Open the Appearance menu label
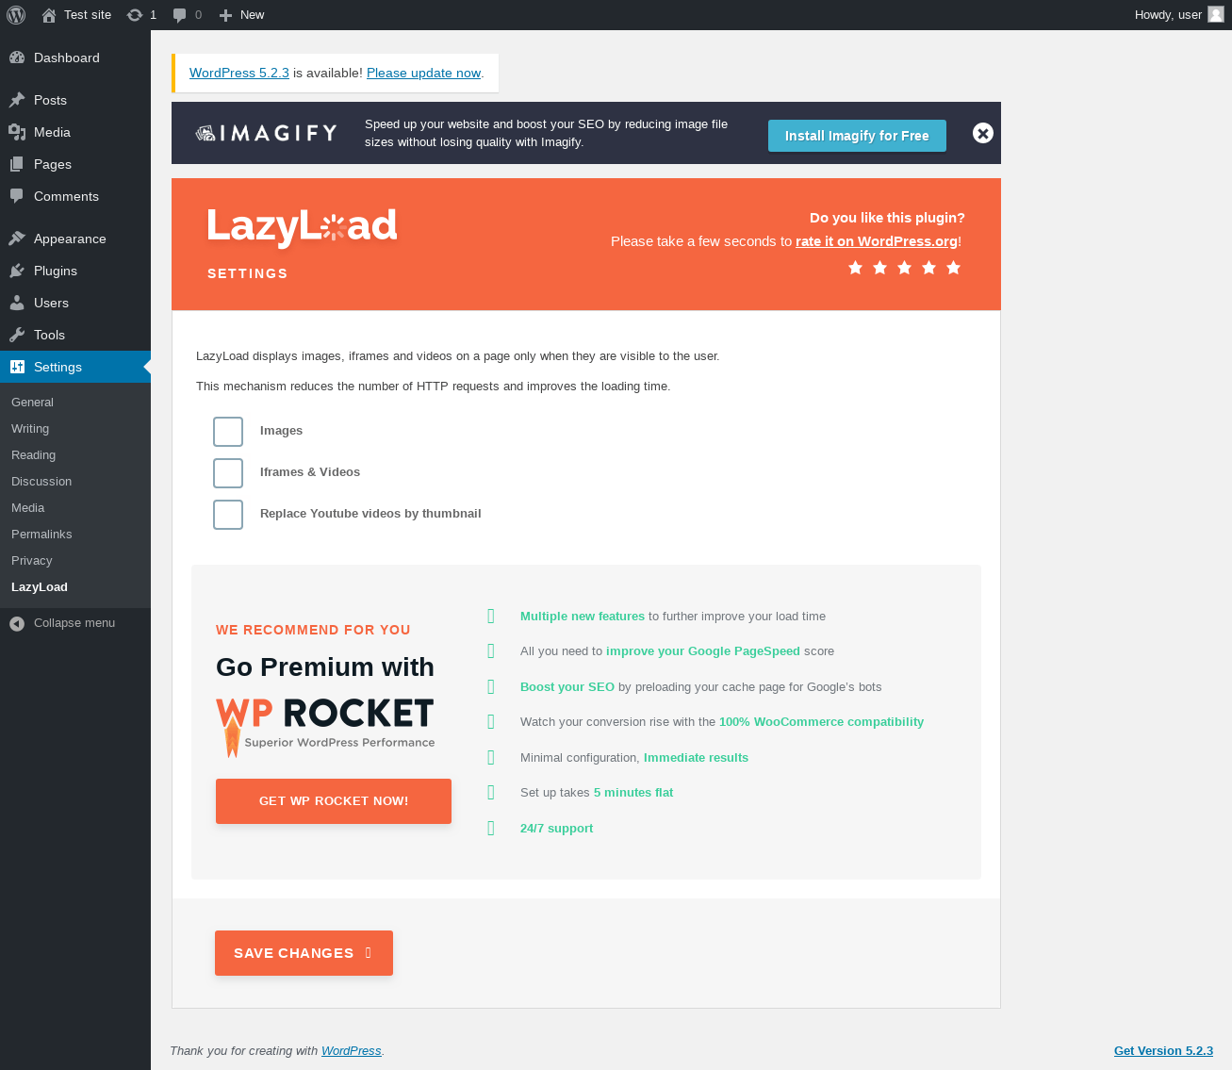 (x=70, y=239)
